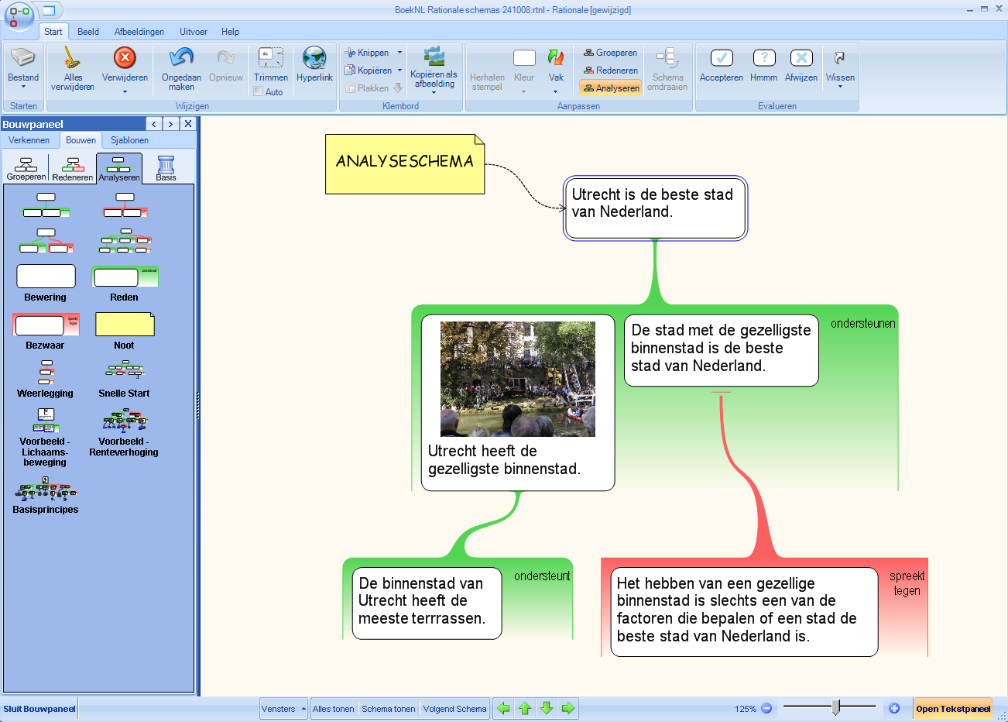
Task: Click Kopiëren als afbeelding icon
Action: pyautogui.click(x=434, y=57)
